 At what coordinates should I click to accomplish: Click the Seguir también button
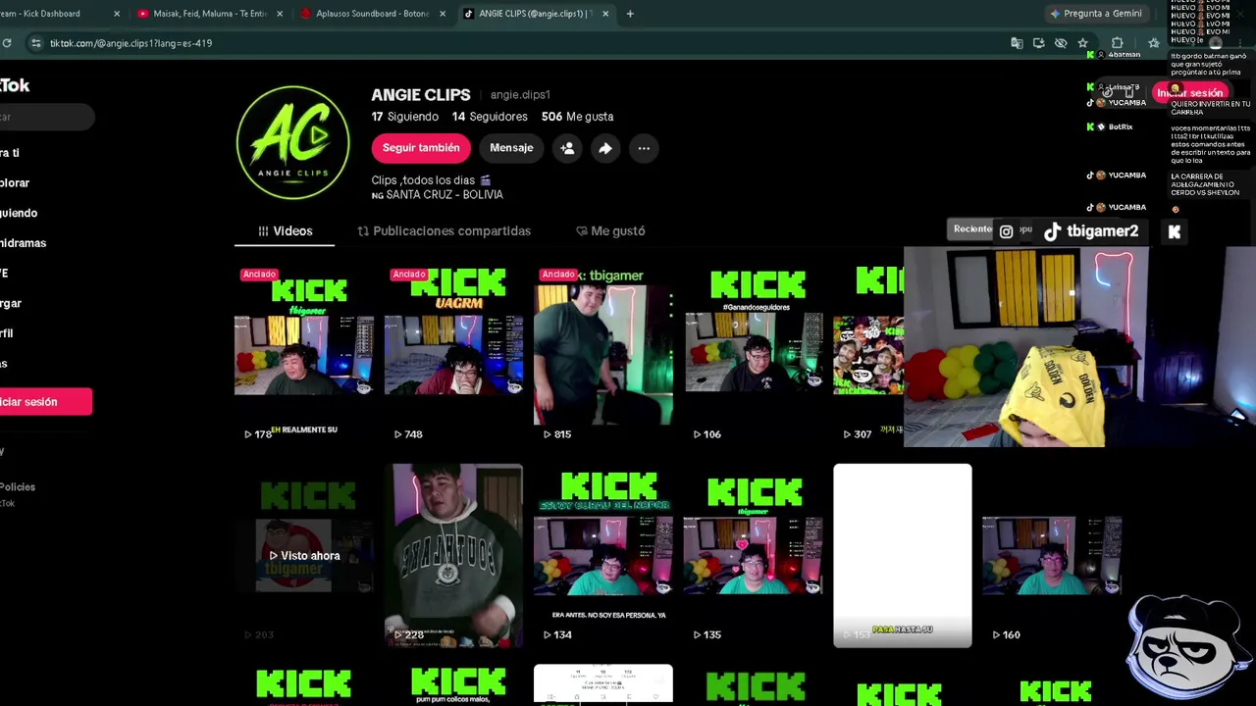421,148
